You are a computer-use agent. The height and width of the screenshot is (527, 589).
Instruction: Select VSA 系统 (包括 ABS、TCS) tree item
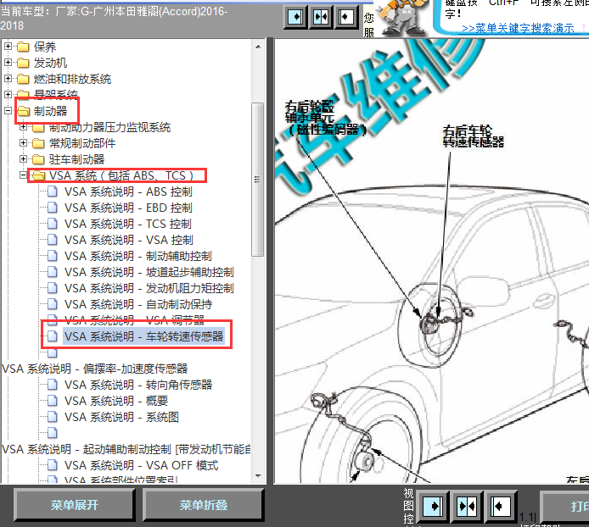121,175
